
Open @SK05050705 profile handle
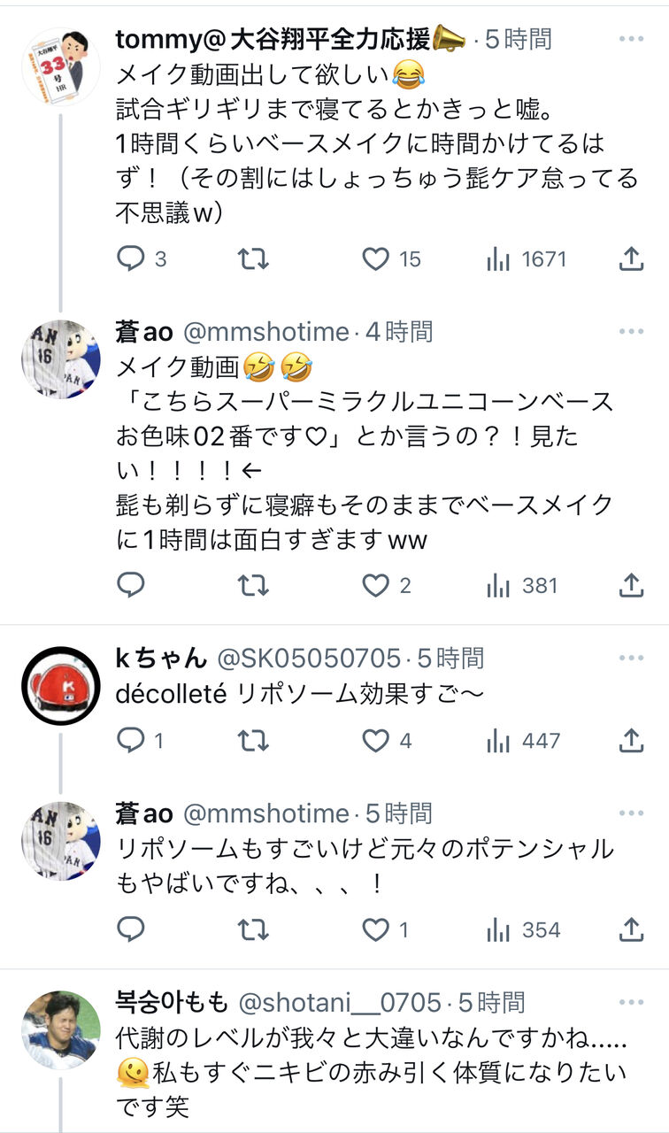click(x=309, y=658)
